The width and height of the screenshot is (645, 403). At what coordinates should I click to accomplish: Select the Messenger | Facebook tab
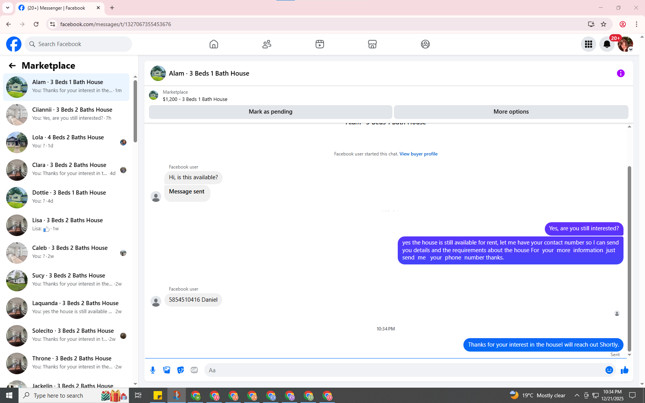pos(60,8)
